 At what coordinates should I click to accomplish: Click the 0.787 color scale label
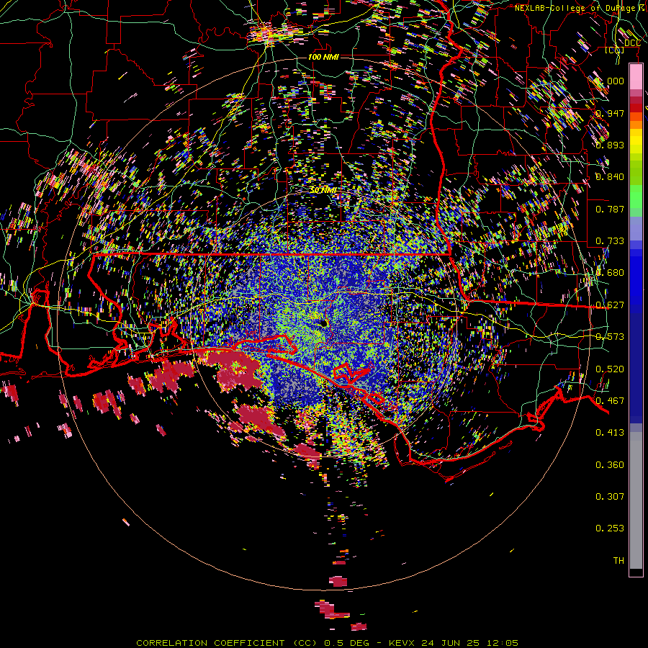pyautogui.click(x=610, y=209)
